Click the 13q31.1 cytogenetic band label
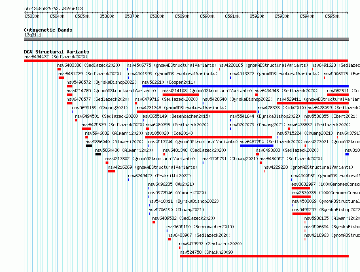 [33, 35]
